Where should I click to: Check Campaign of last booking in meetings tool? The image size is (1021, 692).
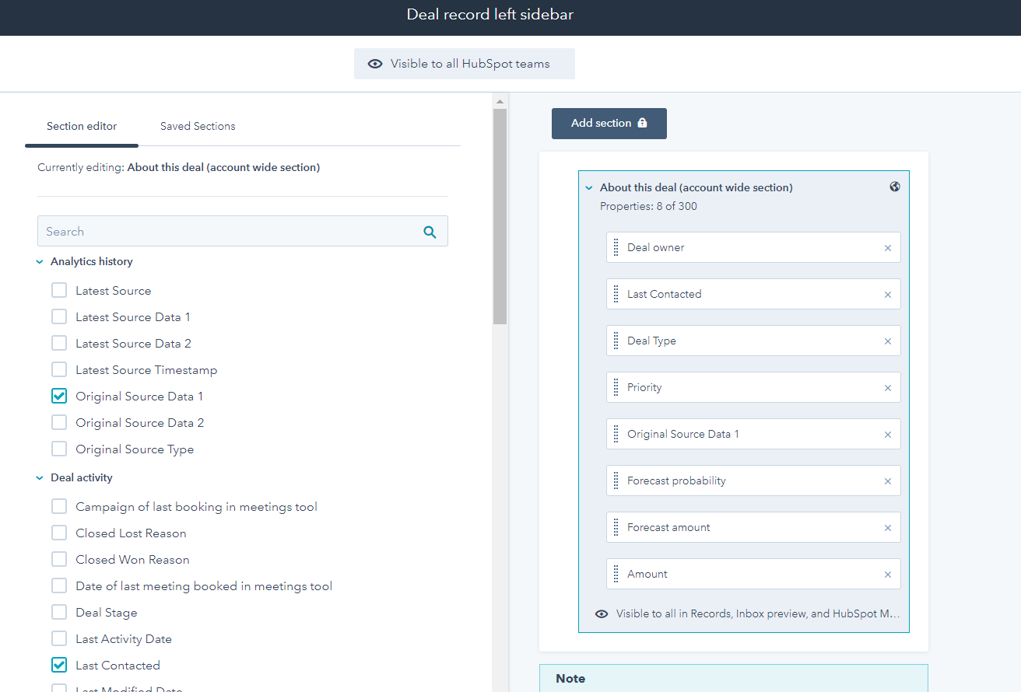[x=59, y=507]
